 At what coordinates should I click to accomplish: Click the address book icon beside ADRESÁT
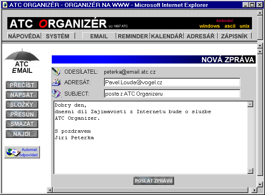[56, 82]
